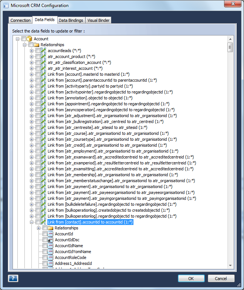This screenshot has width=244, height=290.
Task: Check the AccountId field checkbox
Action: pos(45,234)
